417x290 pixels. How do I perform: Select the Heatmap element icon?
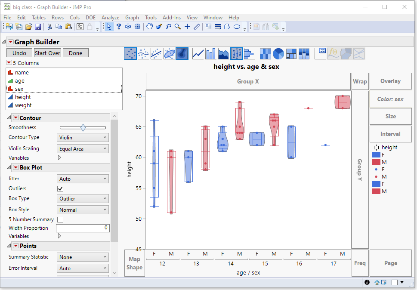(265, 53)
